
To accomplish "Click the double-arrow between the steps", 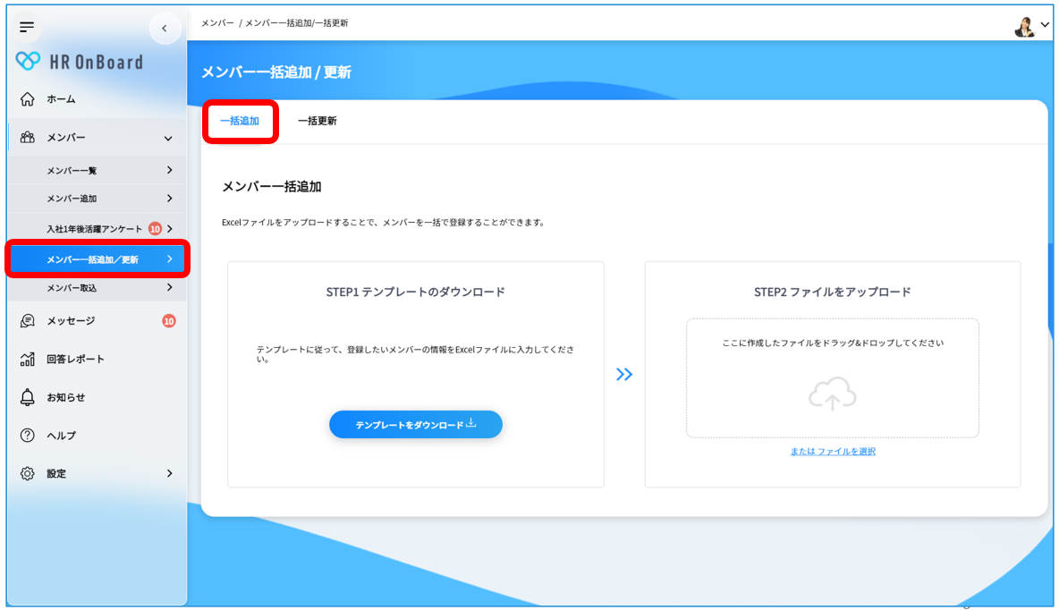I will 624,374.
